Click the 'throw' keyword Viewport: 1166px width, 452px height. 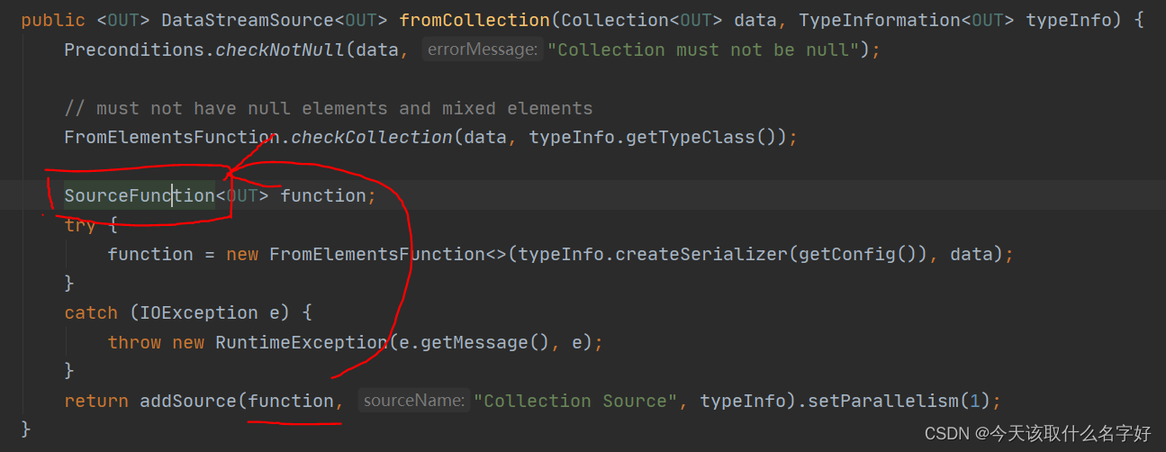pyautogui.click(x=134, y=342)
